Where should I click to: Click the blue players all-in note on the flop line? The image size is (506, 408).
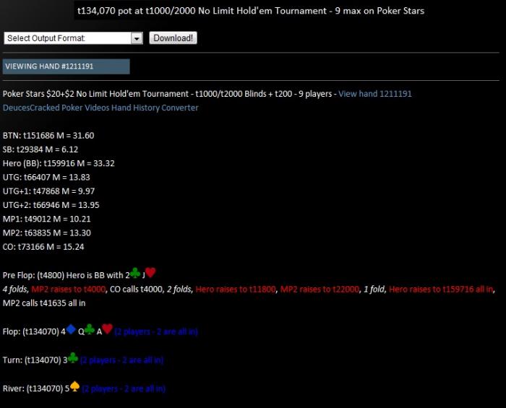click(x=156, y=331)
